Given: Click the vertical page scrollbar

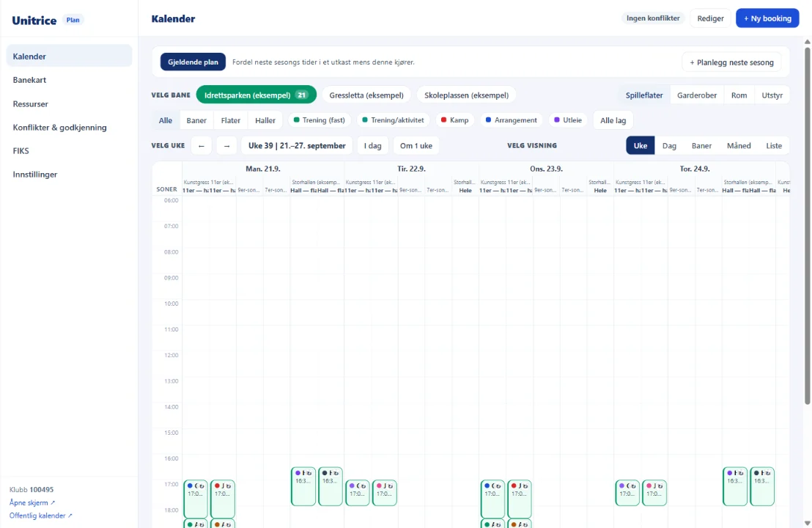Looking at the screenshot, I should pyautogui.click(x=808, y=227).
